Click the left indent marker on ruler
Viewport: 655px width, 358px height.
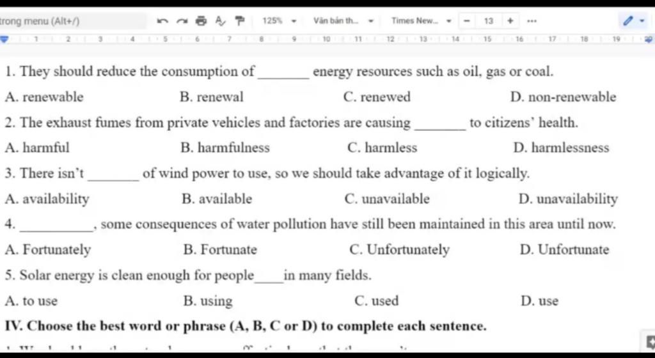coord(4,39)
